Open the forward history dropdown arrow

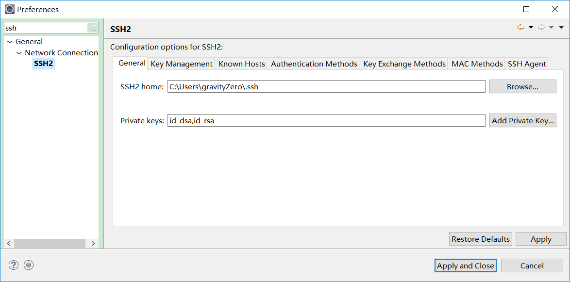pyautogui.click(x=551, y=28)
